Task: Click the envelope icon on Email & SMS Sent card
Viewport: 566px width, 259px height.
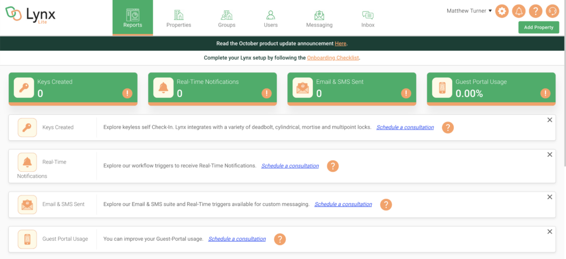Action: 302,88
